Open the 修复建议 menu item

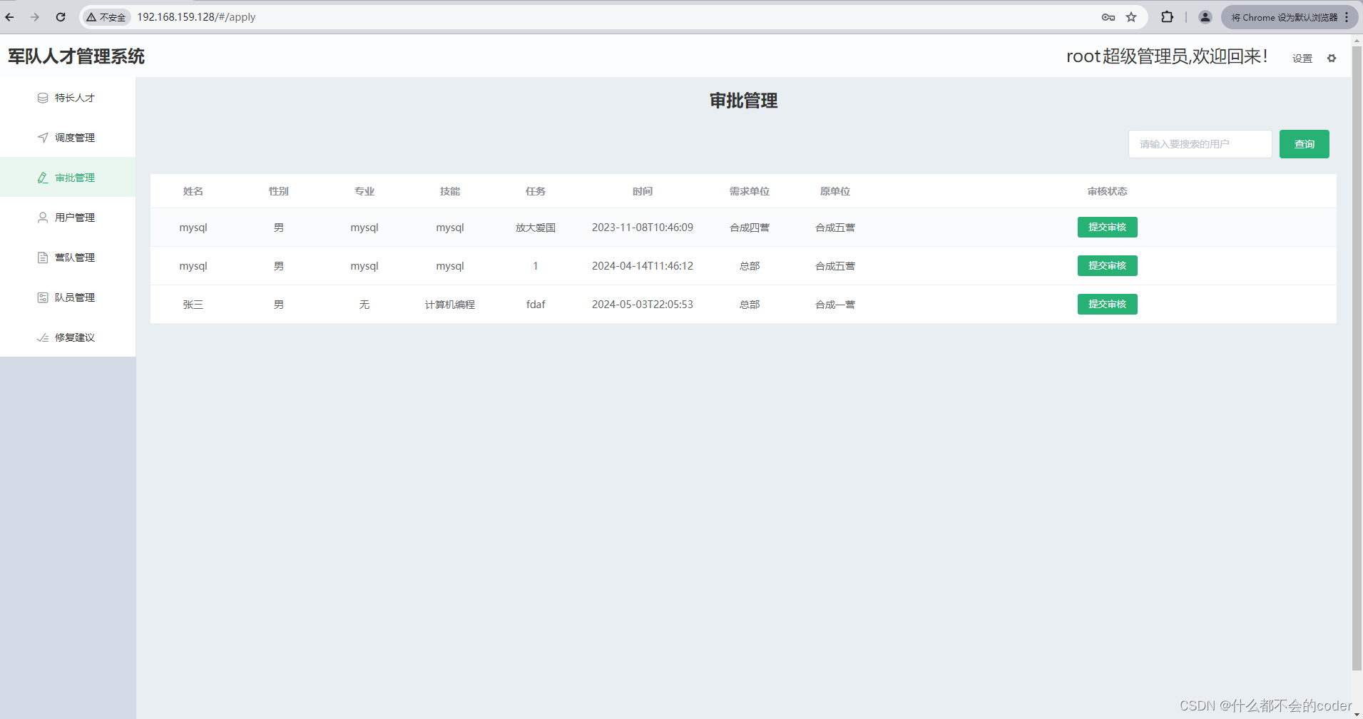point(68,337)
